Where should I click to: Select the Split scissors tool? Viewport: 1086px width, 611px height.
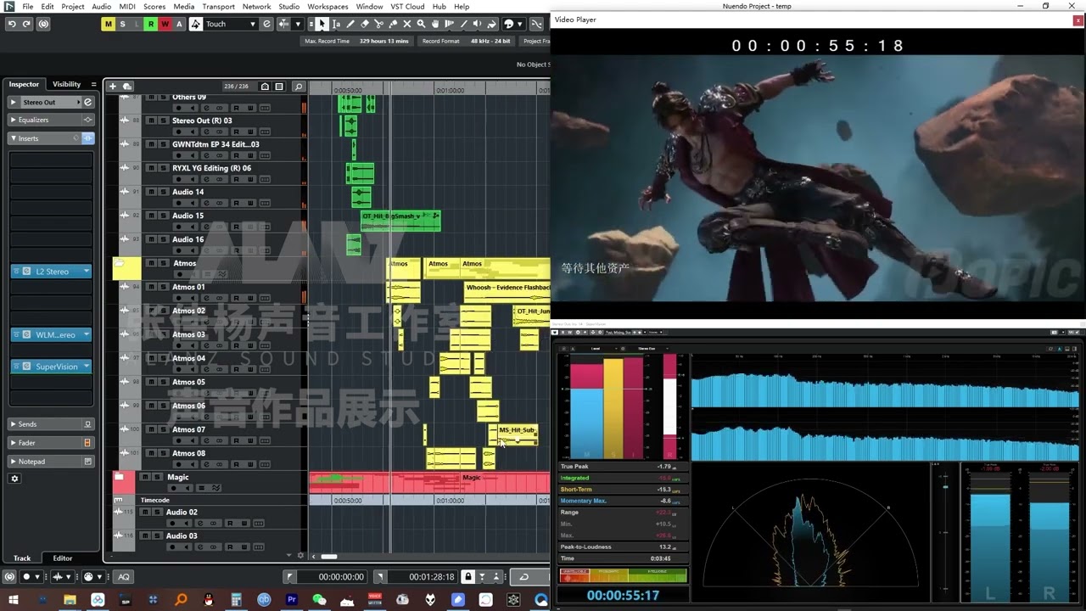(378, 24)
